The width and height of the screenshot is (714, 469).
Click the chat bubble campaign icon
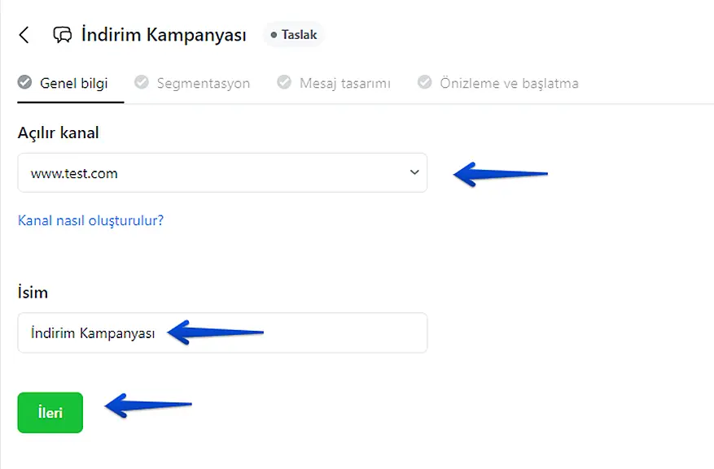tap(62, 35)
